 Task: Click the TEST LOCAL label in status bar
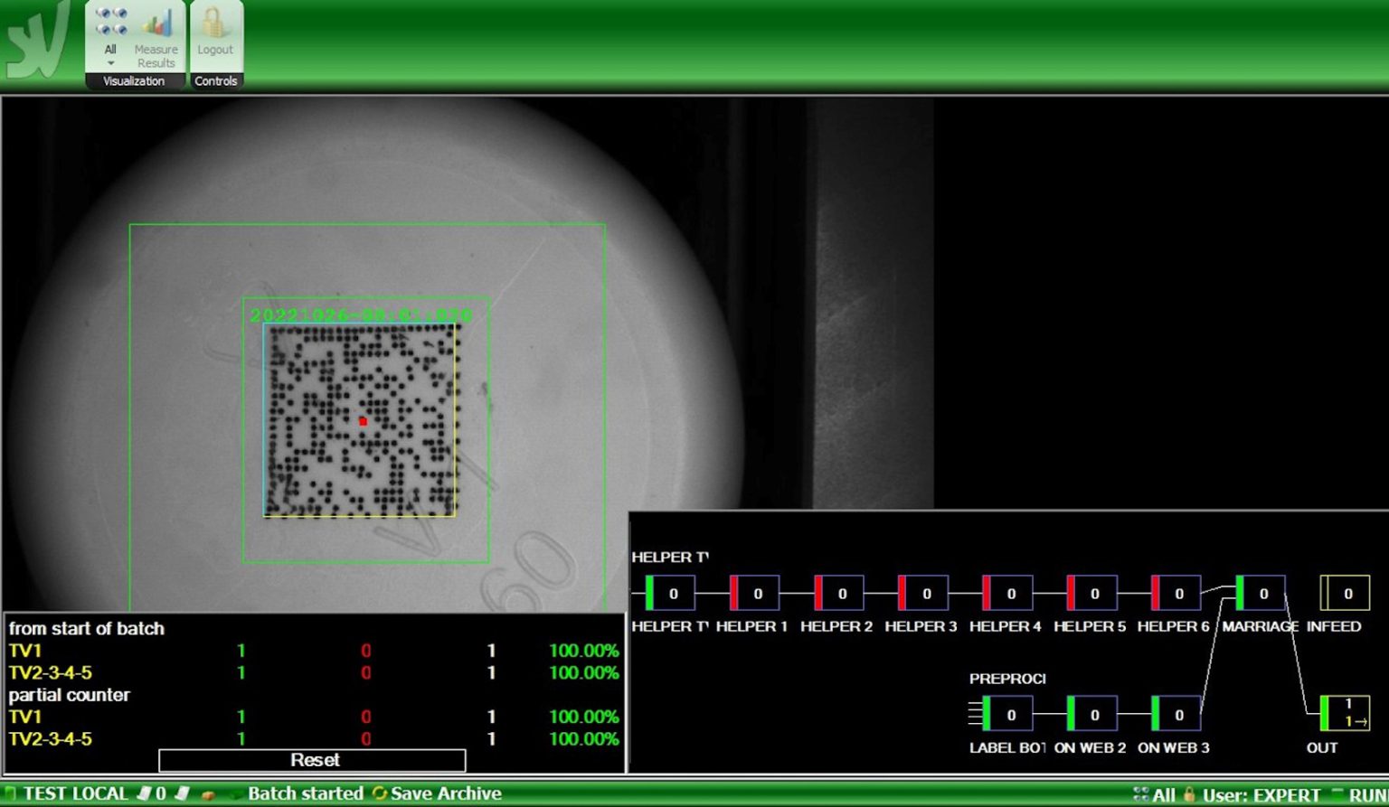74,793
